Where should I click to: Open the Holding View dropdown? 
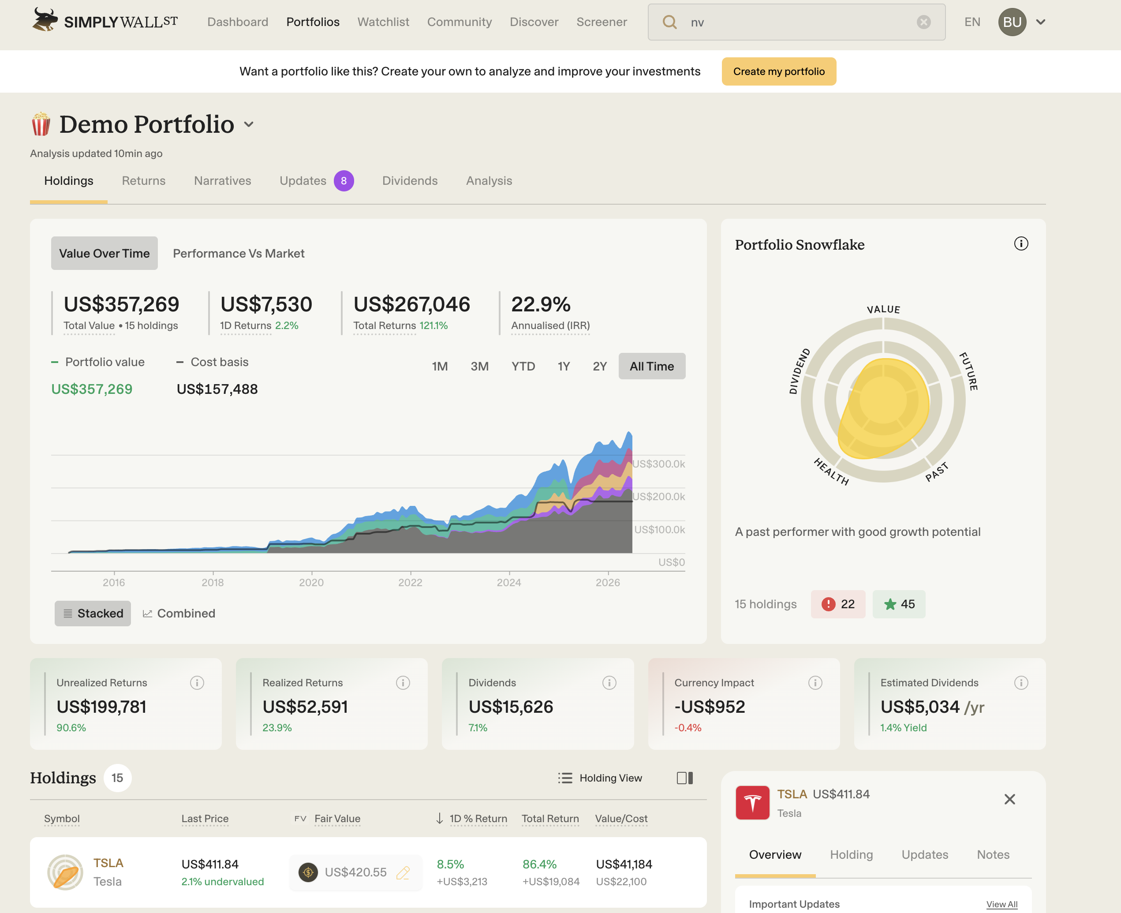(600, 778)
